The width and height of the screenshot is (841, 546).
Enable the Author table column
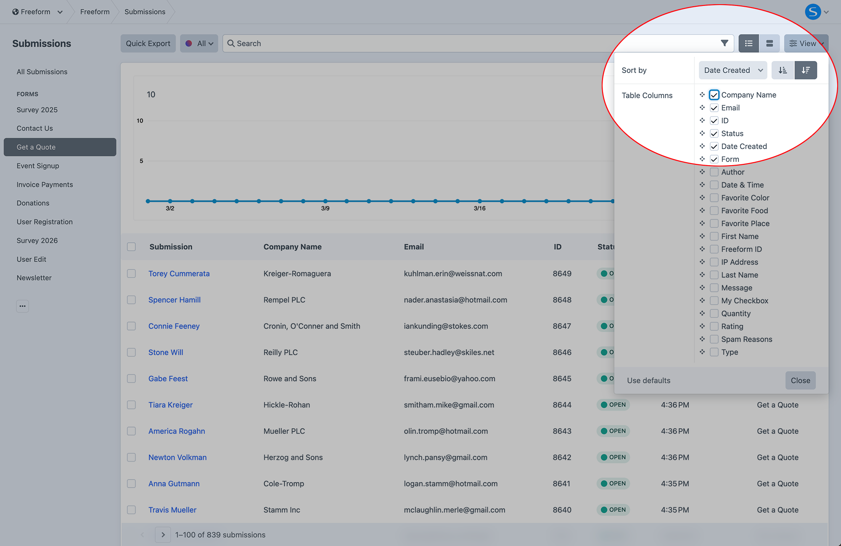pyautogui.click(x=714, y=172)
